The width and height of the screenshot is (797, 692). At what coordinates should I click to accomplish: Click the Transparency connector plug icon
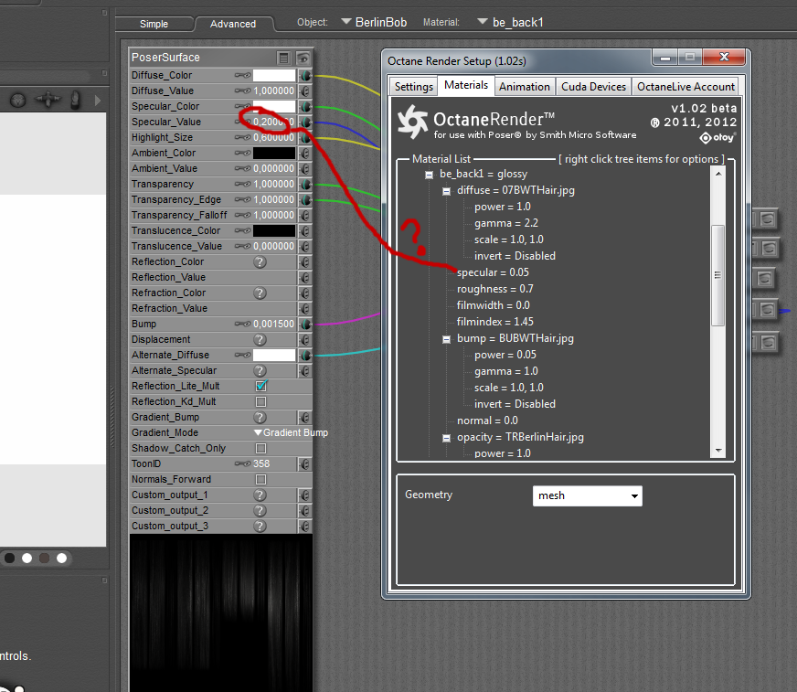tap(305, 184)
